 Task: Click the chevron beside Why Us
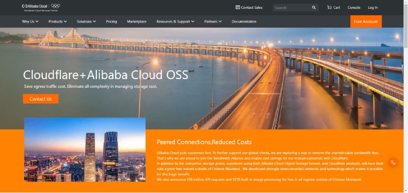(x=37, y=21)
